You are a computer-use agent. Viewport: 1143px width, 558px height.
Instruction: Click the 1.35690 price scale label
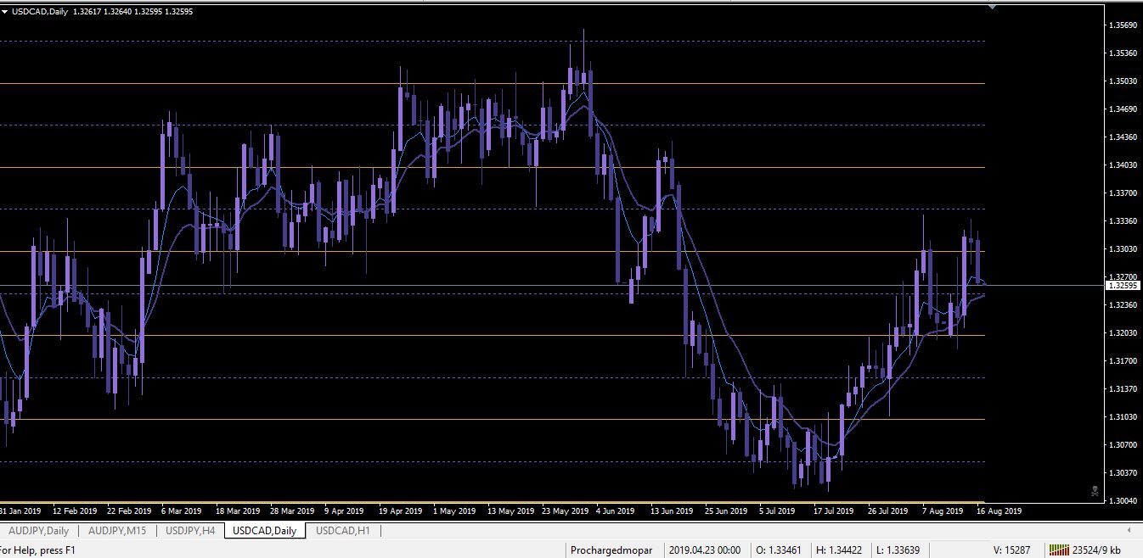1123,25
